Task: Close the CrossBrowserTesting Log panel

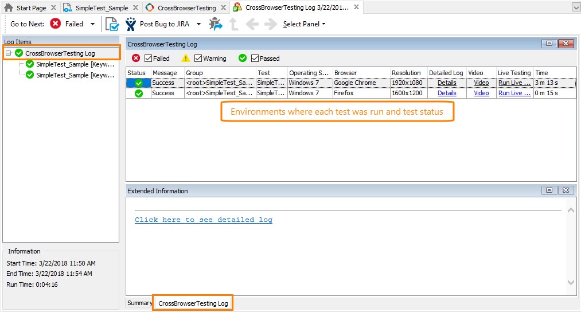Action: [566, 44]
